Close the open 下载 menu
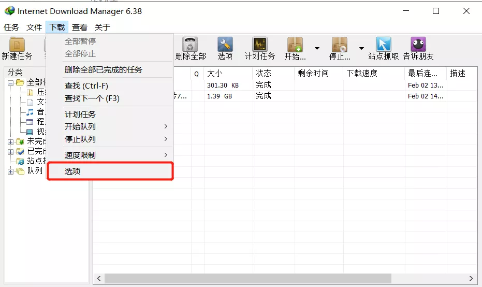Screen dimensions: 482x287 tap(57, 27)
